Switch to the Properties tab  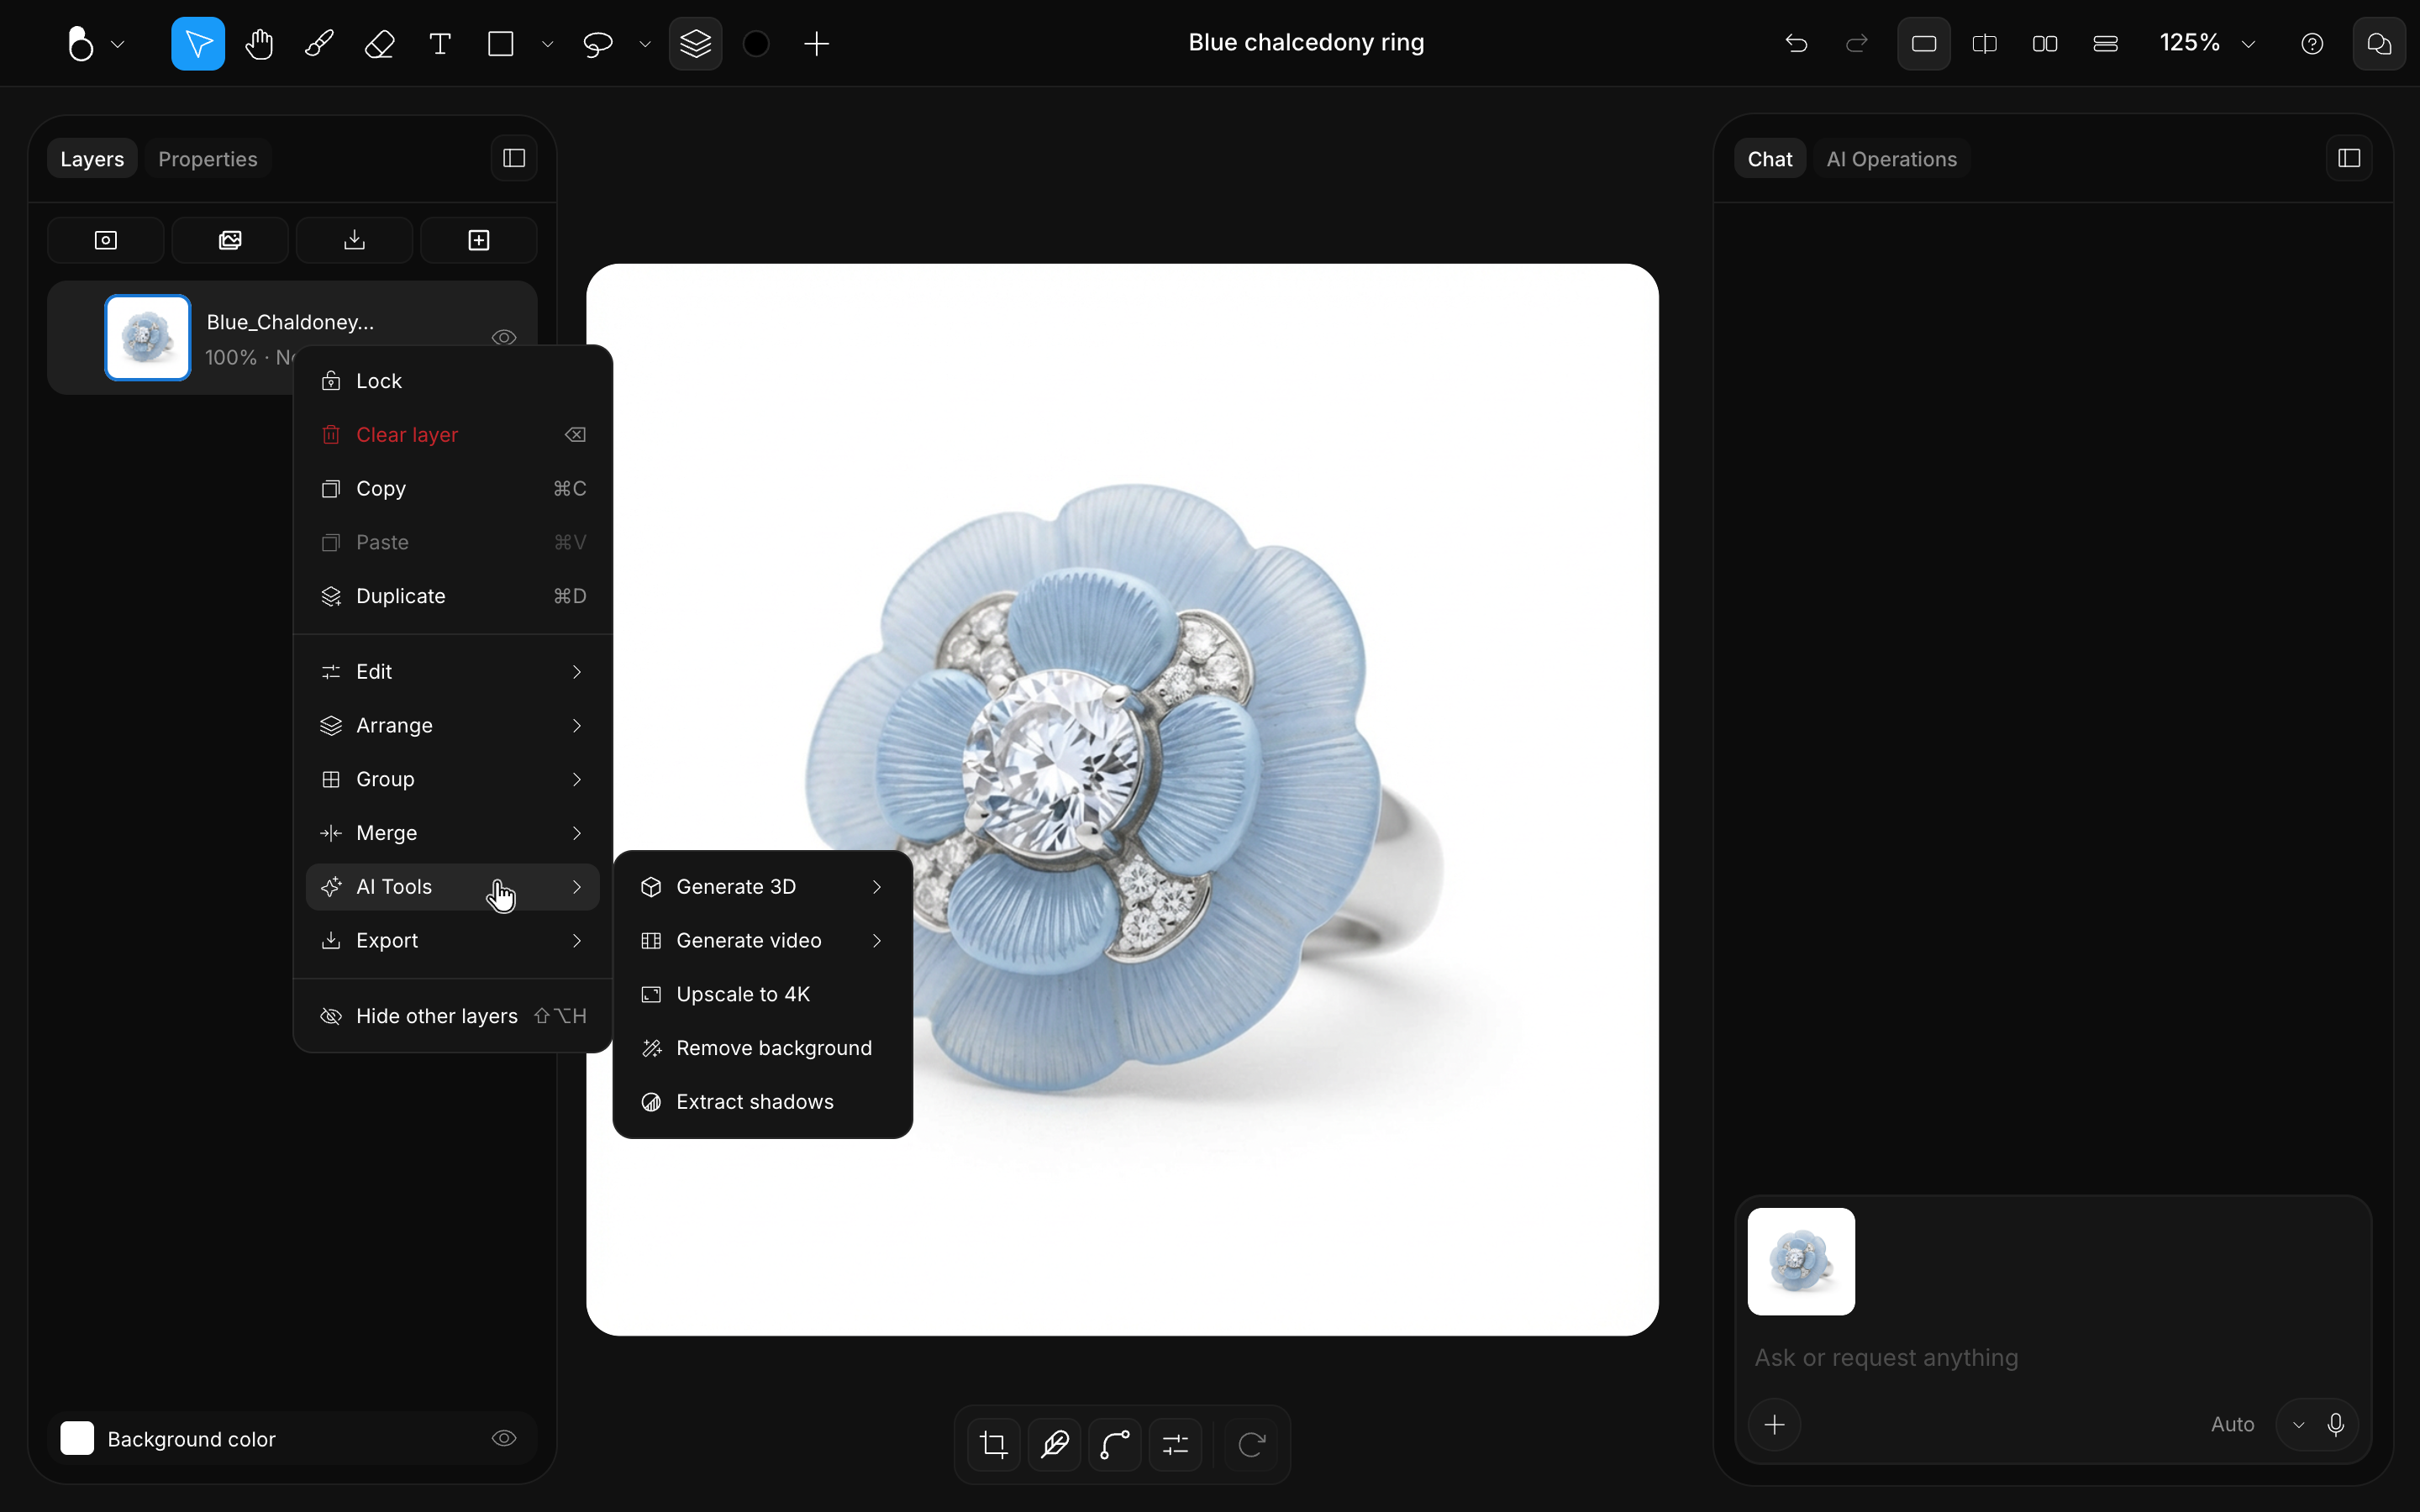click(208, 159)
